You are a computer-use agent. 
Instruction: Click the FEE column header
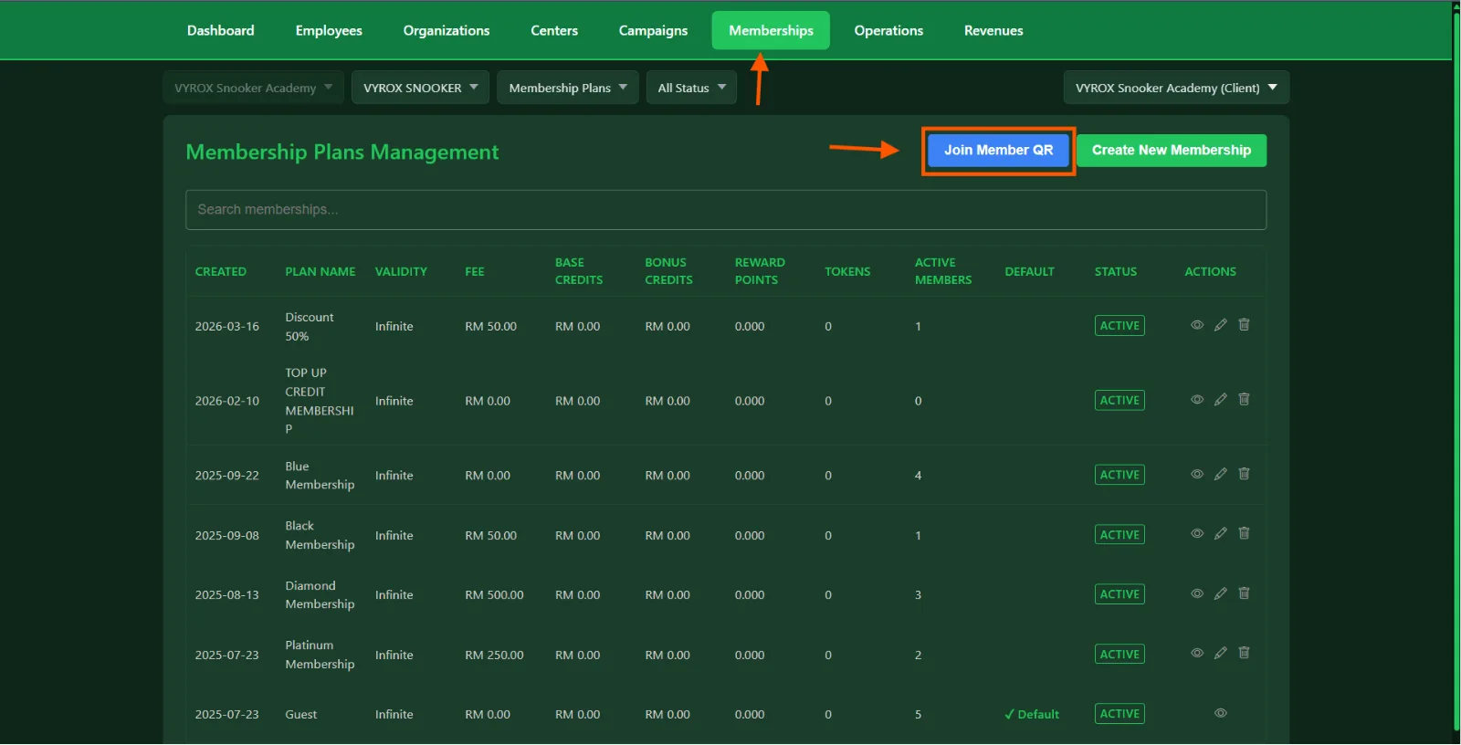click(x=475, y=272)
